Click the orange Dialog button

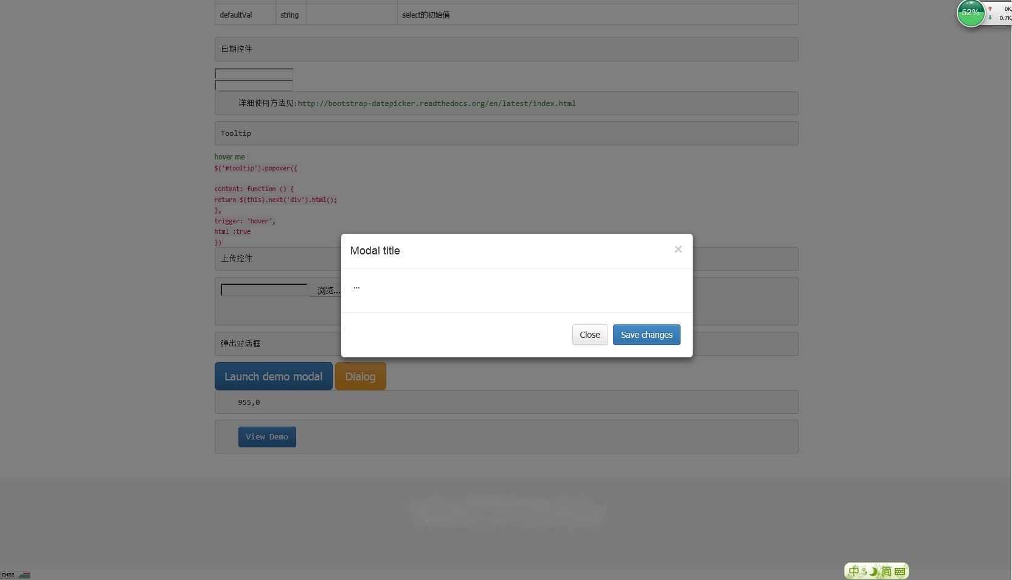tap(360, 376)
